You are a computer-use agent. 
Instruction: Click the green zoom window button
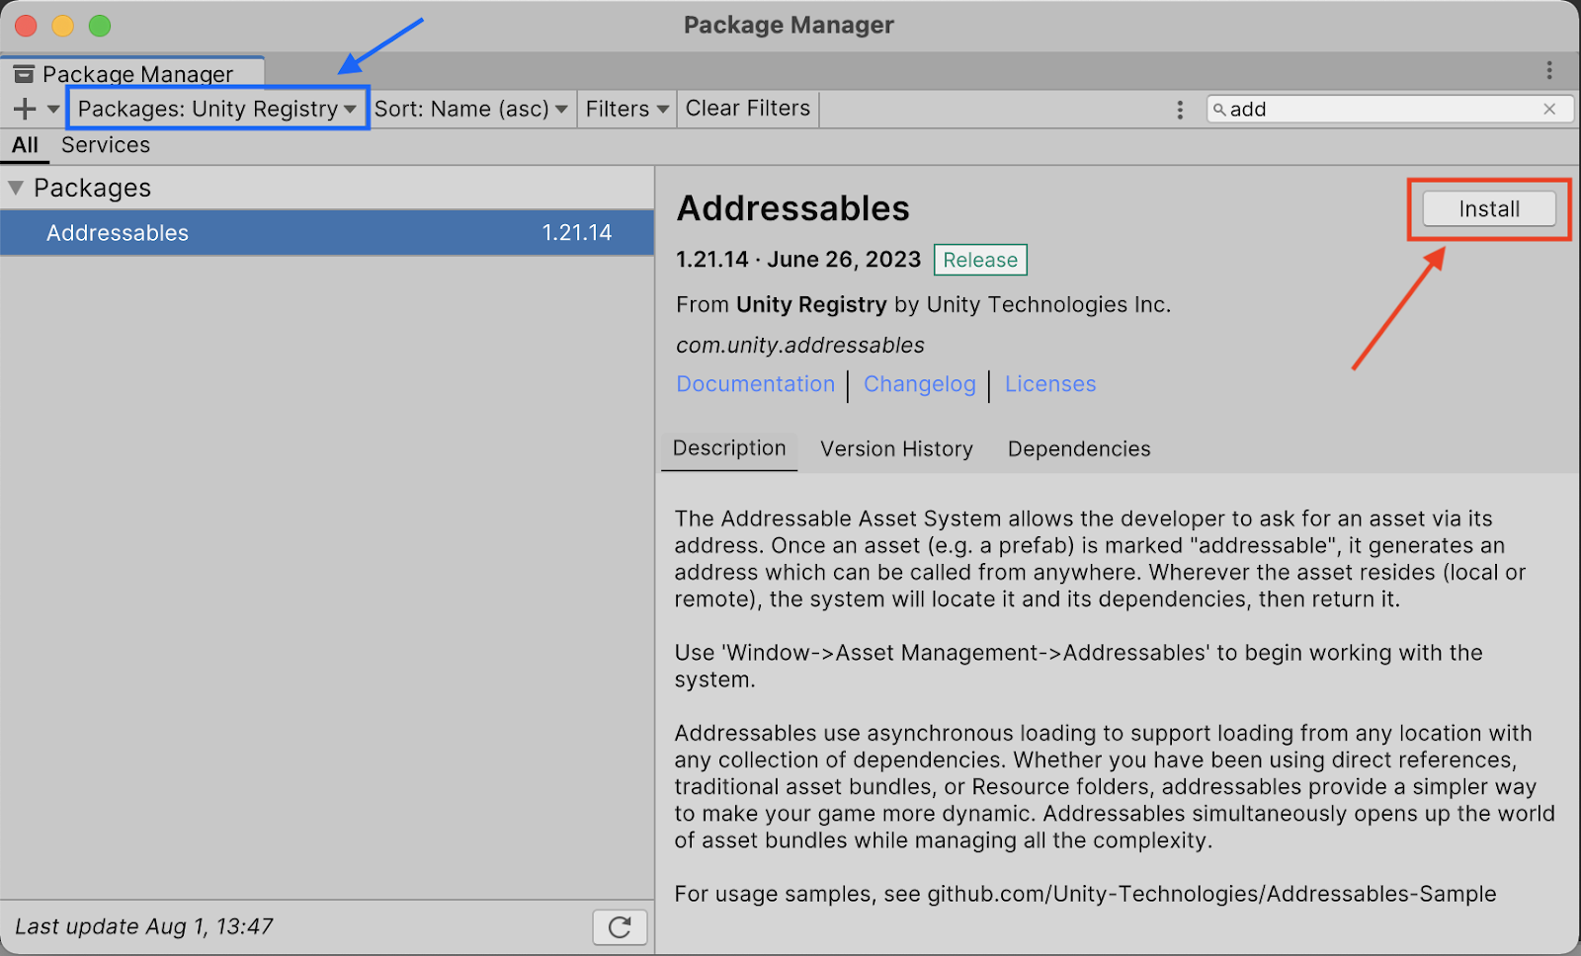100,26
